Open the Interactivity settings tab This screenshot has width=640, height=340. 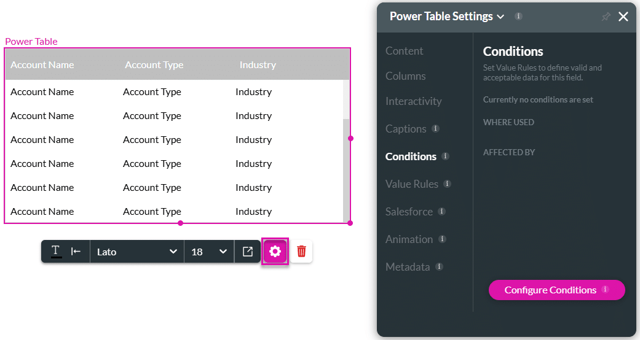click(x=414, y=101)
